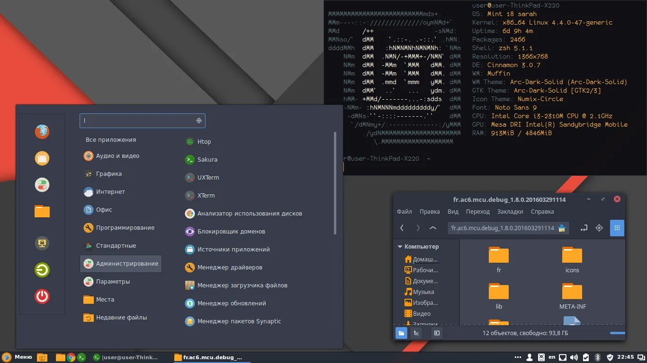Click the menu search input field
647x363 pixels.
pyautogui.click(x=142, y=121)
